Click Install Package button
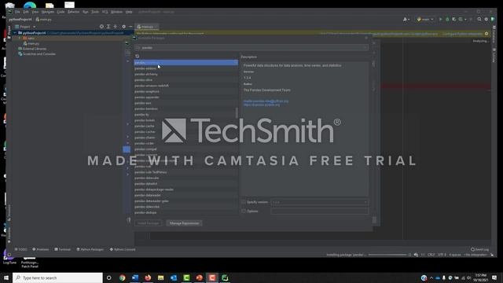This screenshot has height=283, width=503. point(149,223)
